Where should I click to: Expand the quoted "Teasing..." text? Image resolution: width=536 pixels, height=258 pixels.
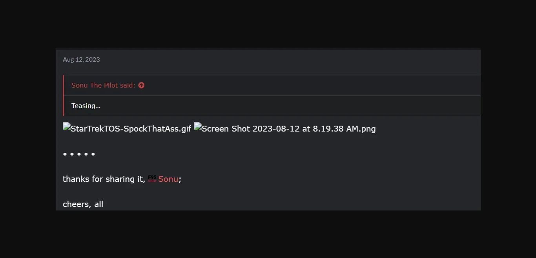[86, 106]
